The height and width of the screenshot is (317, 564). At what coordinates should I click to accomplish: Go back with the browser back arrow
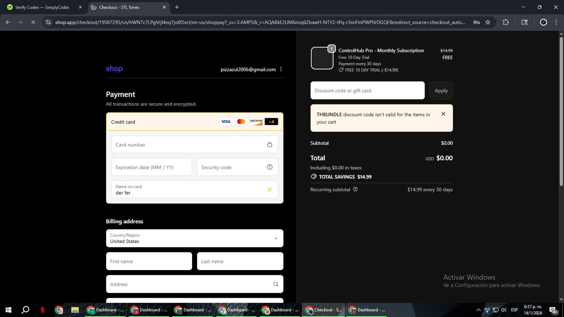click(x=8, y=22)
